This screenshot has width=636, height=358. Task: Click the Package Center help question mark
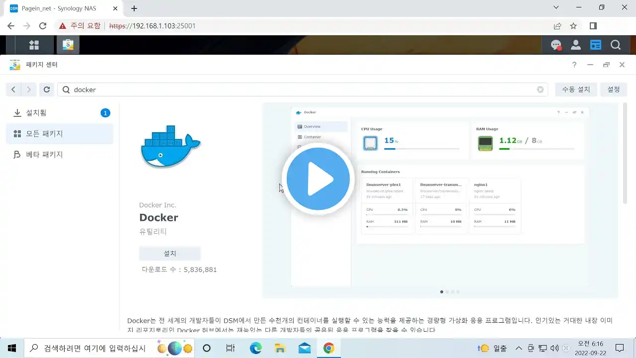(x=574, y=65)
